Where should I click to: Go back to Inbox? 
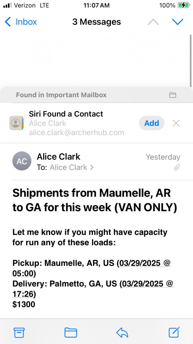[21, 22]
